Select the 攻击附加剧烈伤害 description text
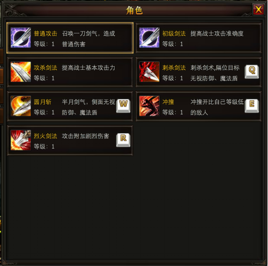Viewport: 268px width, 266px height. (85, 136)
